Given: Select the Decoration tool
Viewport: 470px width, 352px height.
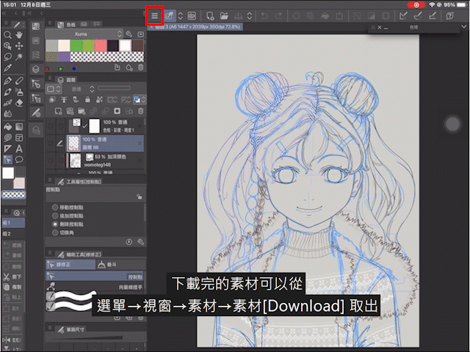Looking at the screenshot, I should pos(7,103).
